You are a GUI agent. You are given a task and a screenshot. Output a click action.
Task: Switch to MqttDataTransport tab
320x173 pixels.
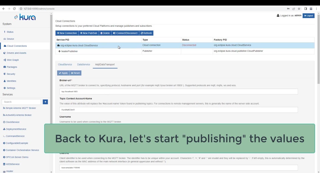105,64
